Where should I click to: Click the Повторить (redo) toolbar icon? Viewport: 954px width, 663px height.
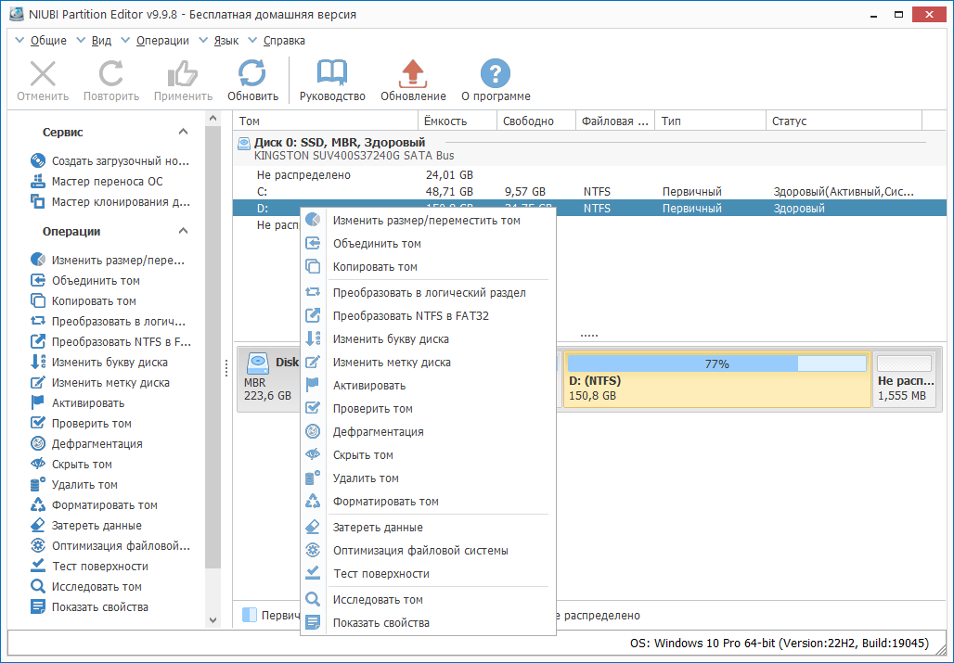[111, 73]
